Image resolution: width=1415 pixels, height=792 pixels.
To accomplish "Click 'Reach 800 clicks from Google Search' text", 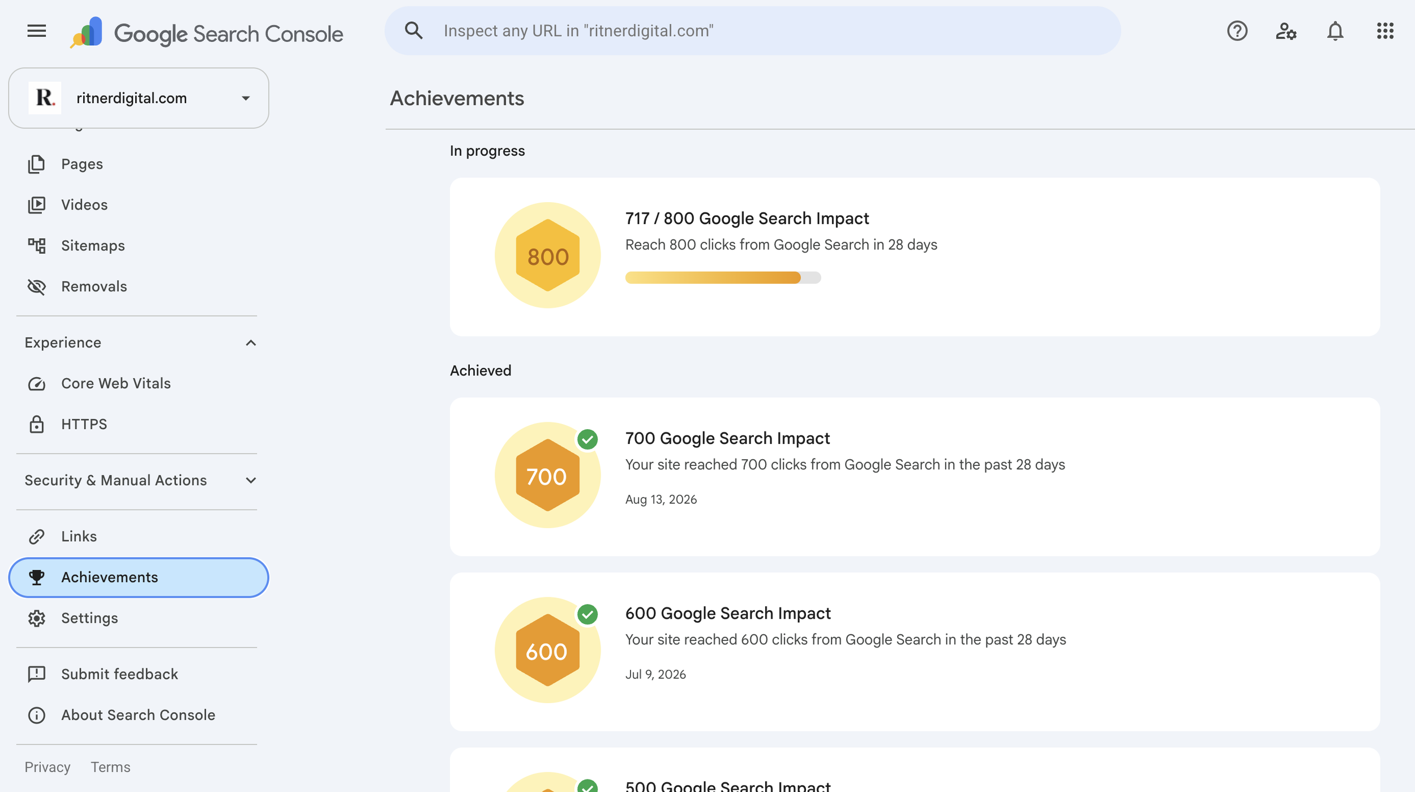I will (x=781, y=245).
